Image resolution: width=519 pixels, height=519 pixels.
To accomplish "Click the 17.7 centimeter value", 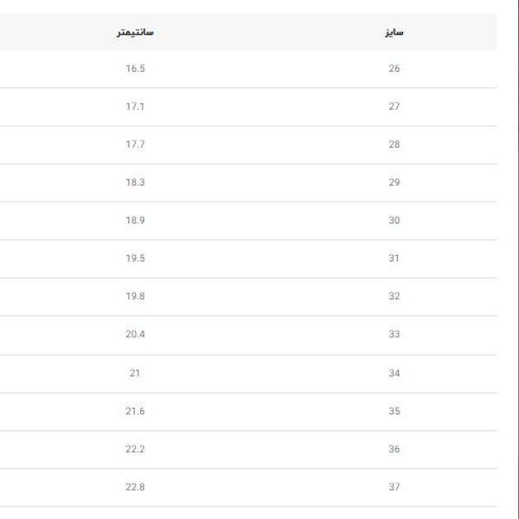I will (135, 144).
